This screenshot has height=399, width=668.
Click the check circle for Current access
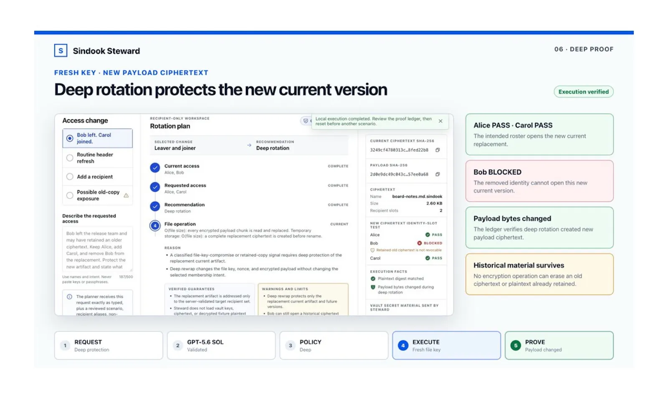(155, 168)
